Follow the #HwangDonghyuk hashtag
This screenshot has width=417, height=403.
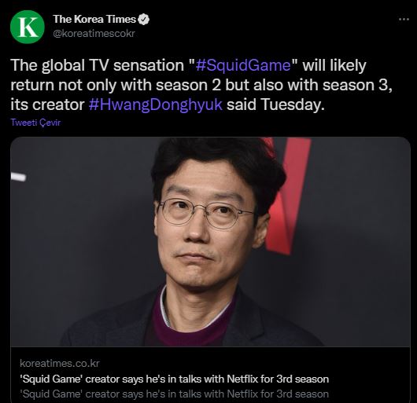155,104
